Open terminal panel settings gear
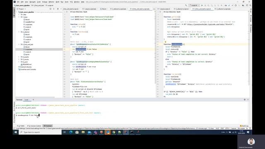Image resolution: width=265 pixels, height=149 pixels. pos(245,100)
